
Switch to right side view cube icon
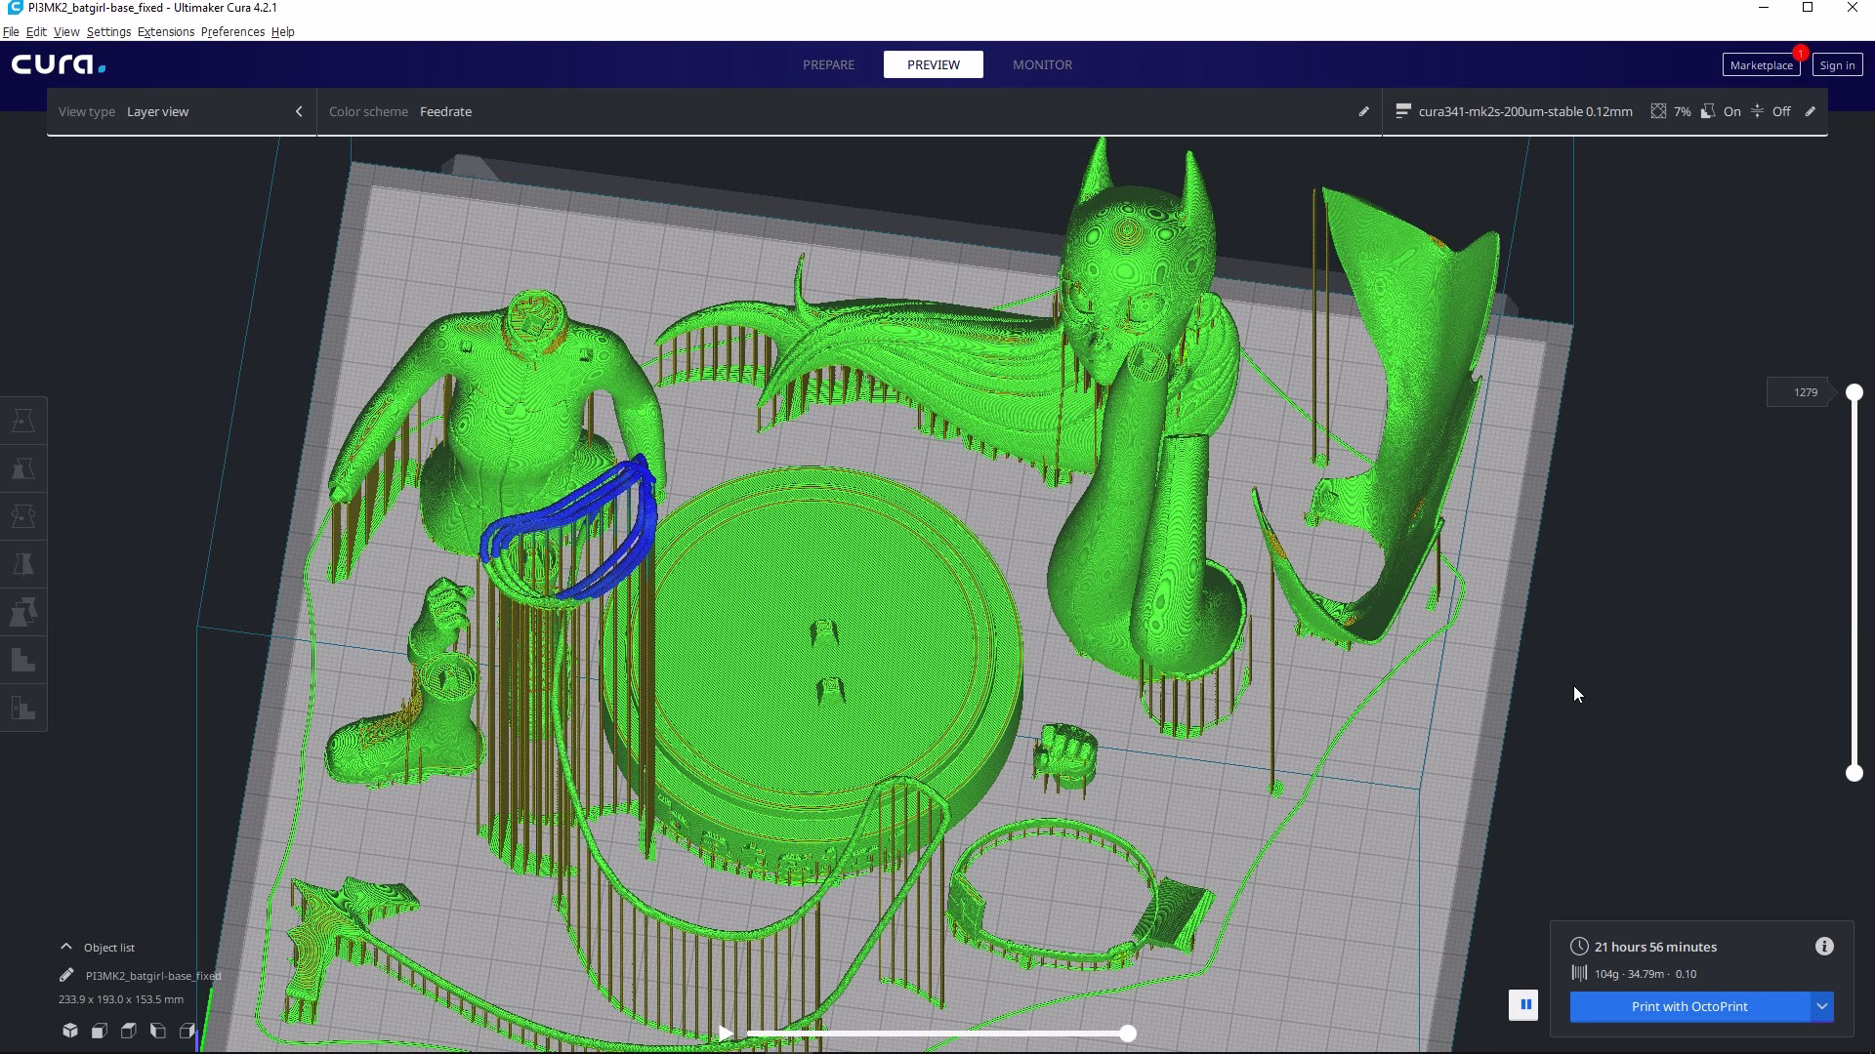point(187,1031)
